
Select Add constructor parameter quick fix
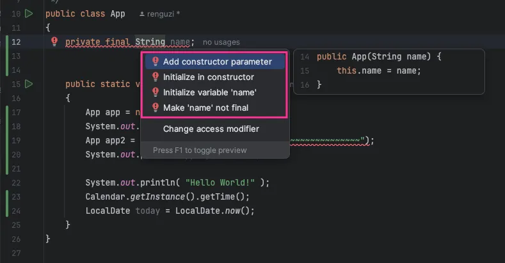point(217,62)
